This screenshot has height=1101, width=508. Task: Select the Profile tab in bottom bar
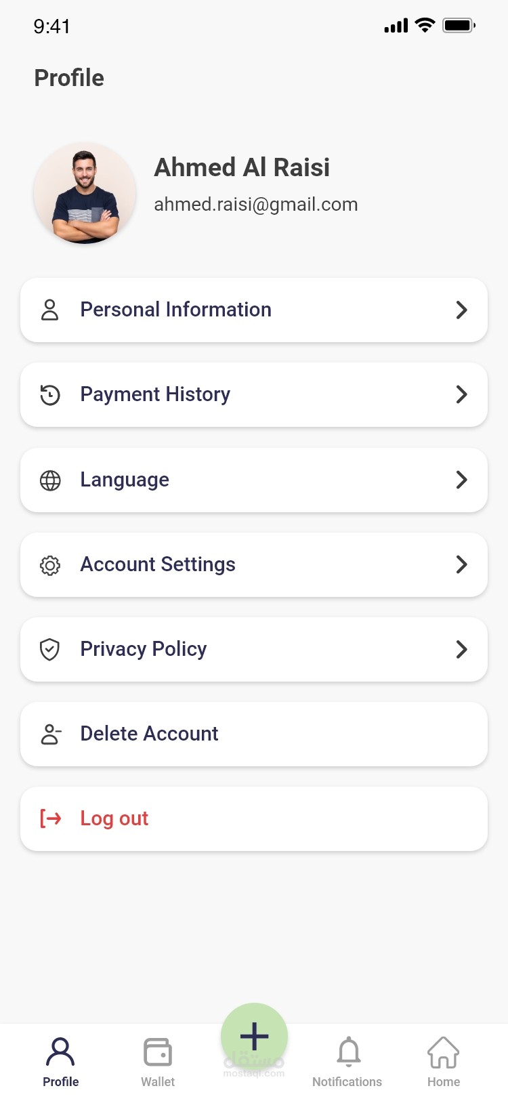[61, 1062]
